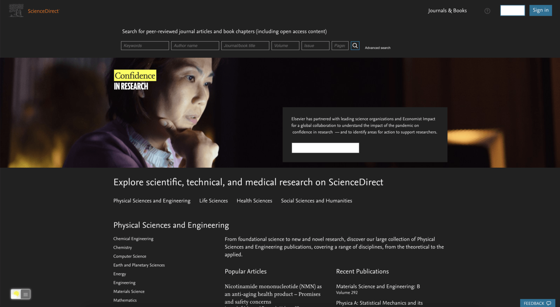Switch to the Life Sciences section
560x307 pixels.
tap(213, 201)
